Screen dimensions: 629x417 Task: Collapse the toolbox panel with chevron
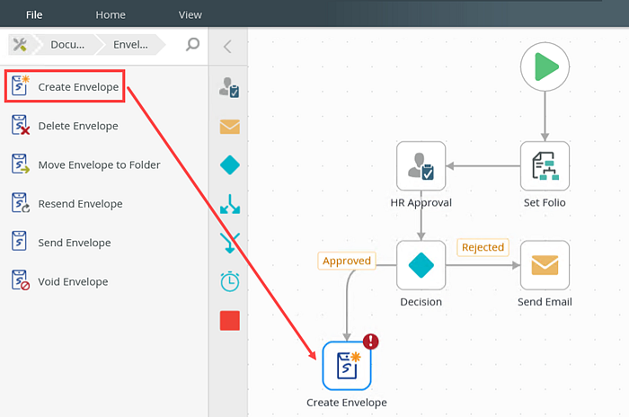[x=227, y=47]
